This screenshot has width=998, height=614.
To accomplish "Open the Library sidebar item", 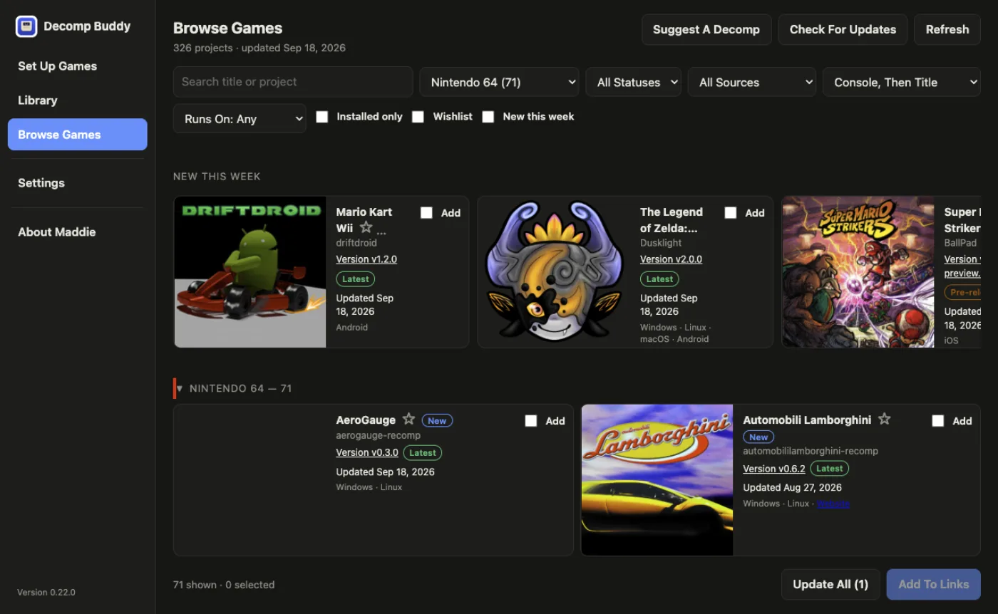I will [77, 100].
